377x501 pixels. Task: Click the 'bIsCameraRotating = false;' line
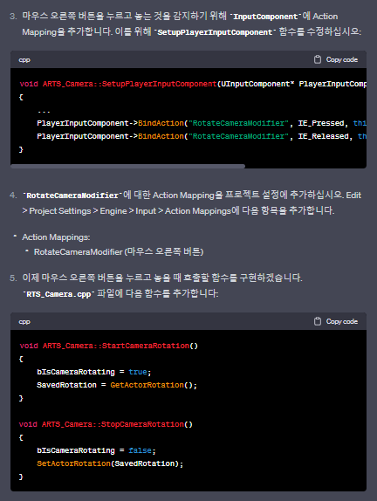[96, 450]
